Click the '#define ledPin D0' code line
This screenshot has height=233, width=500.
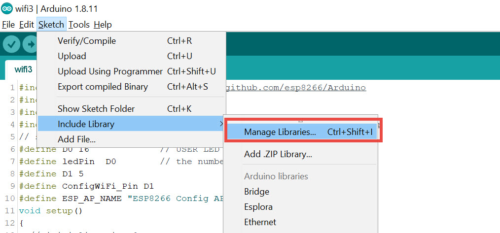pos(67,161)
